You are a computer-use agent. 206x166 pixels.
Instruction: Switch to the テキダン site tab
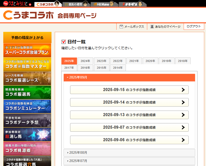[x=132, y=4]
